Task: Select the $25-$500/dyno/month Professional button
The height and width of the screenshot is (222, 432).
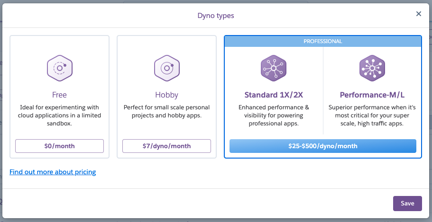Action: [x=322, y=146]
